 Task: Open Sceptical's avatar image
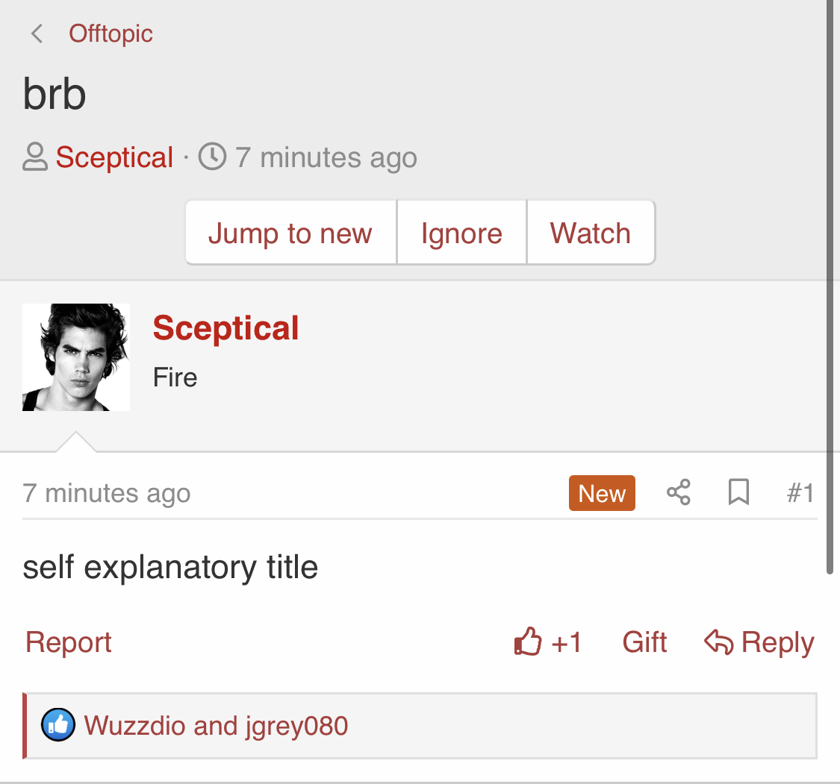coord(76,357)
